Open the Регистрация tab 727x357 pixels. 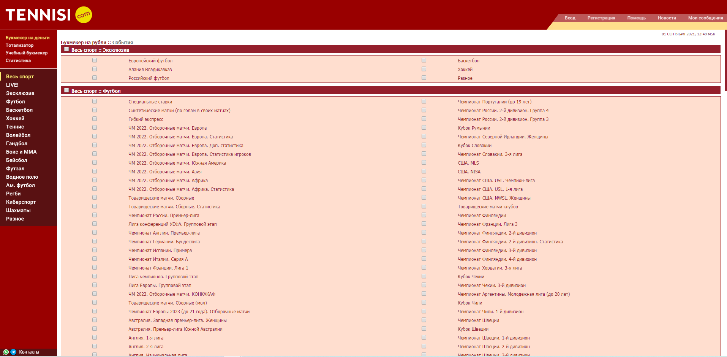click(601, 18)
